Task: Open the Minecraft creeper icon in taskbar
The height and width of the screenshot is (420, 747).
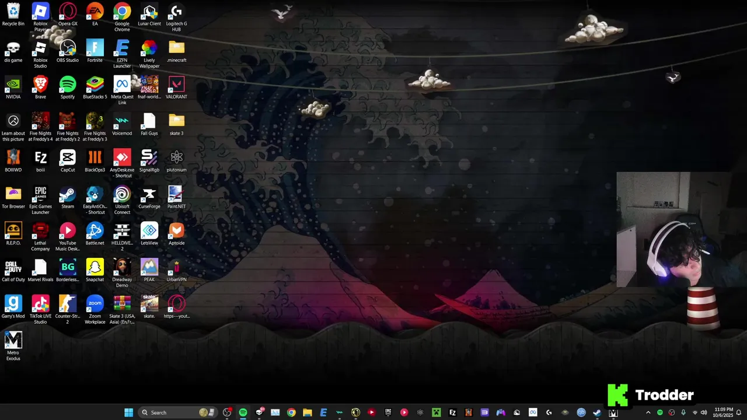Action: (x=436, y=412)
